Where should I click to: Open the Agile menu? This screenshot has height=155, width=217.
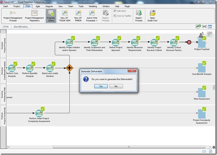tap(38, 6)
